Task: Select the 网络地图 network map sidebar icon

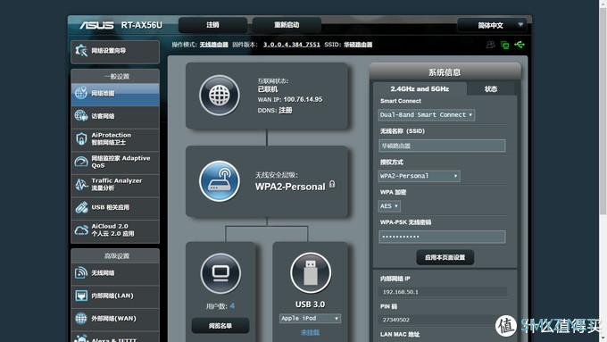Action: tap(81, 93)
